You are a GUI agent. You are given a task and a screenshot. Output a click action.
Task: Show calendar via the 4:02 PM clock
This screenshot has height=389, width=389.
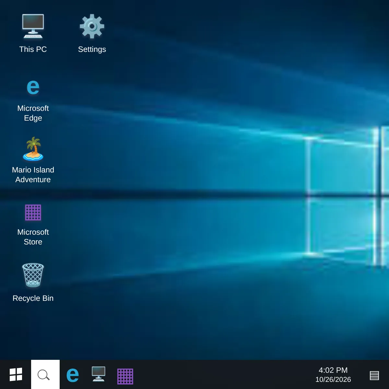coord(333,375)
